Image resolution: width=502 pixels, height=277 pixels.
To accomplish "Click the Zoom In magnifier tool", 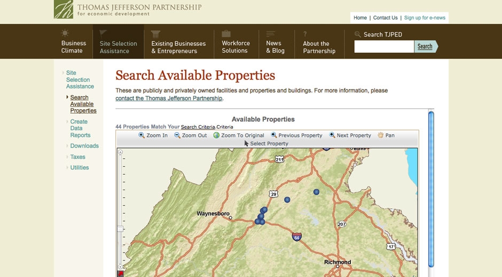I will (x=153, y=135).
